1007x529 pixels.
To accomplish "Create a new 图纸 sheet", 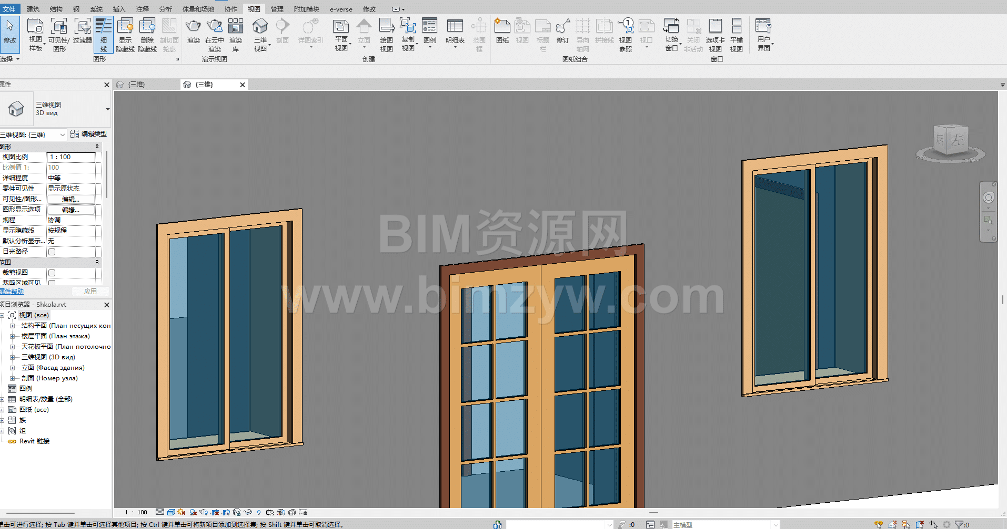I will [x=502, y=32].
